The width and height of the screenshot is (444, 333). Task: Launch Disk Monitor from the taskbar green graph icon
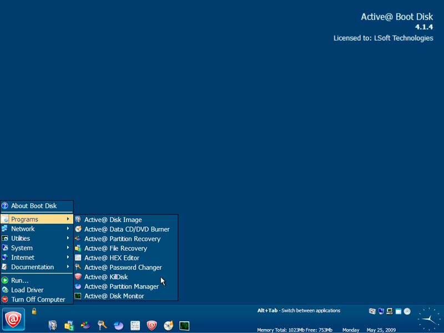(x=184, y=326)
